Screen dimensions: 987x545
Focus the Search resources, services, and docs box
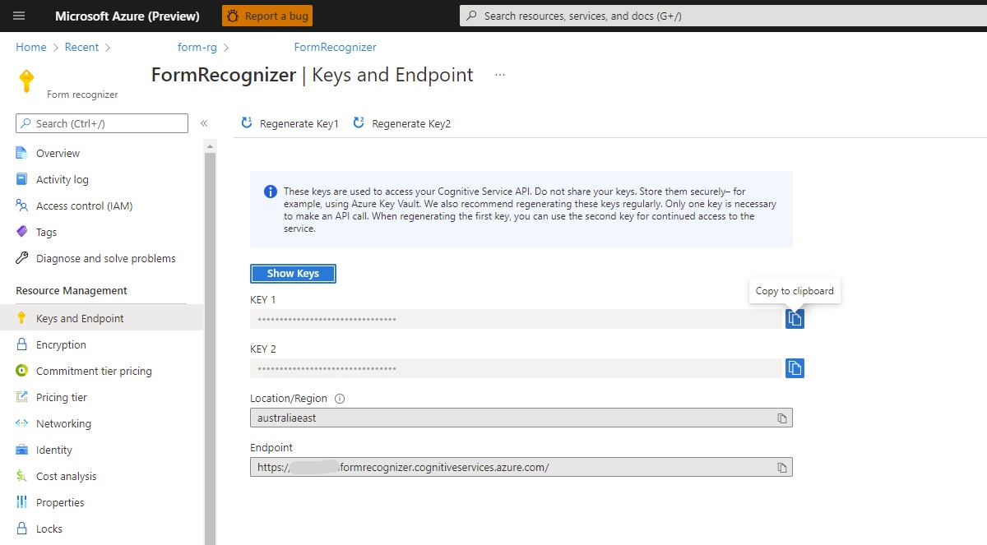723,16
